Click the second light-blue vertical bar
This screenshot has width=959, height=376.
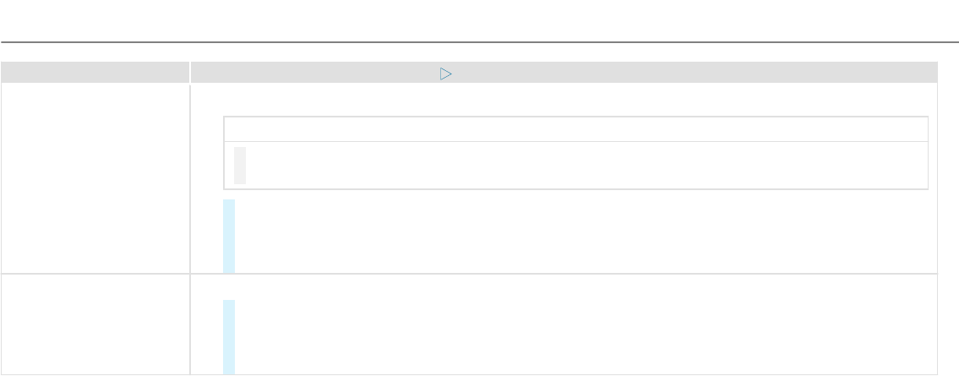point(229,336)
